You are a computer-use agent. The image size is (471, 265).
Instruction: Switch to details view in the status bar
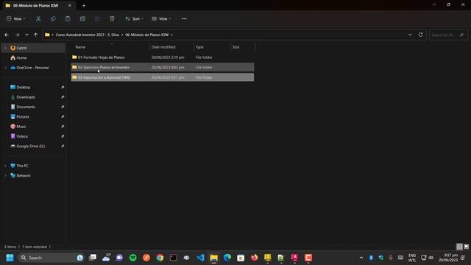coord(459,247)
